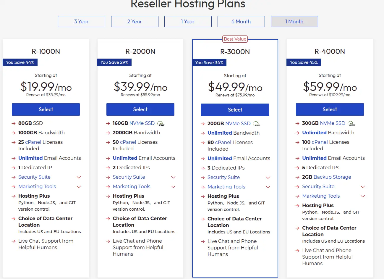Open Backup Storage link in R-4000N
The height and width of the screenshot is (279, 384).
coord(332,177)
